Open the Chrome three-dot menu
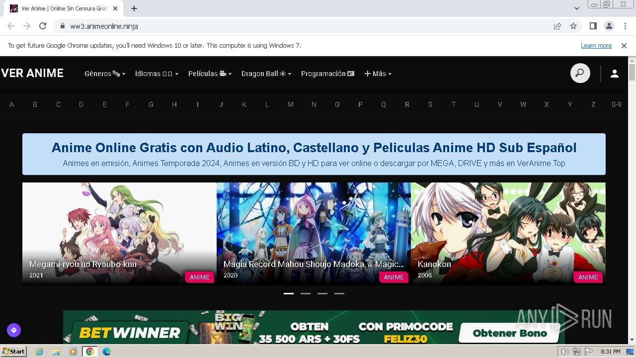636x358 pixels. pyautogui.click(x=625, y=26)
